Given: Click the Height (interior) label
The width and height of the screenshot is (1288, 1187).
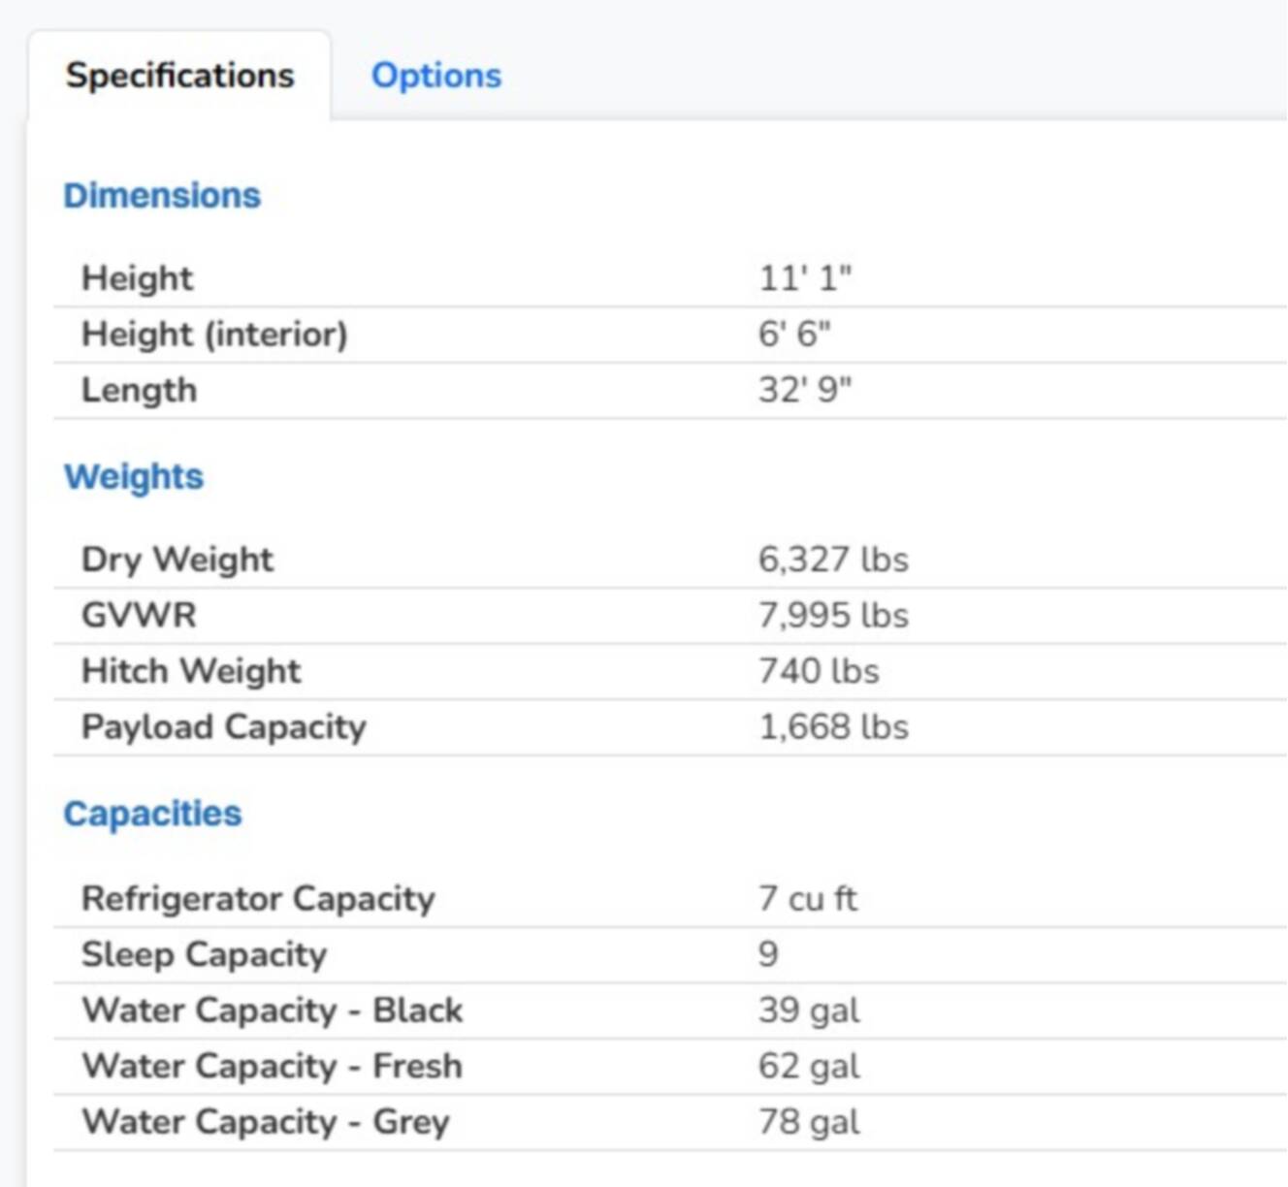Looking at the screenshot, I should click(x=214, y=335).
